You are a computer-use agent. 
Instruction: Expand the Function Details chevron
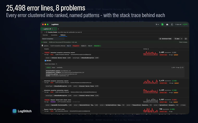(45, 32)
